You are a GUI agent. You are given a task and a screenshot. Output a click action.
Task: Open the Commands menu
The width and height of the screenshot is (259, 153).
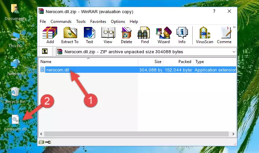coord(61,22)
